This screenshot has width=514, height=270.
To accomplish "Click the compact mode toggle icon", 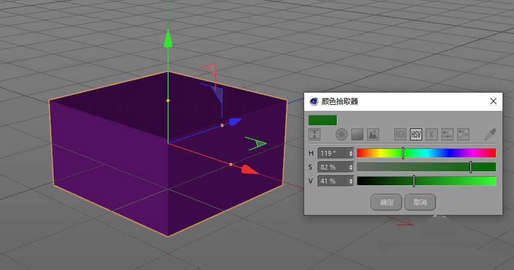I will pyautogui.click(x=314, y=134).
